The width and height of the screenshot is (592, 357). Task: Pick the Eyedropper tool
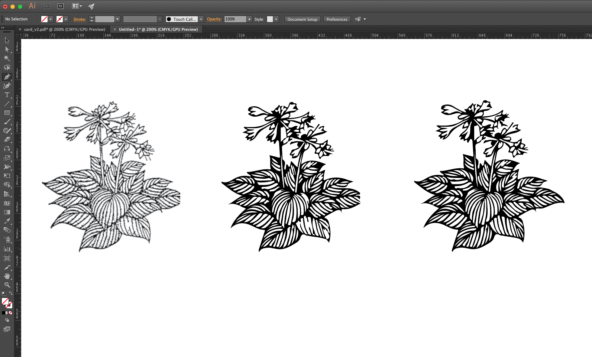(7, 221)
